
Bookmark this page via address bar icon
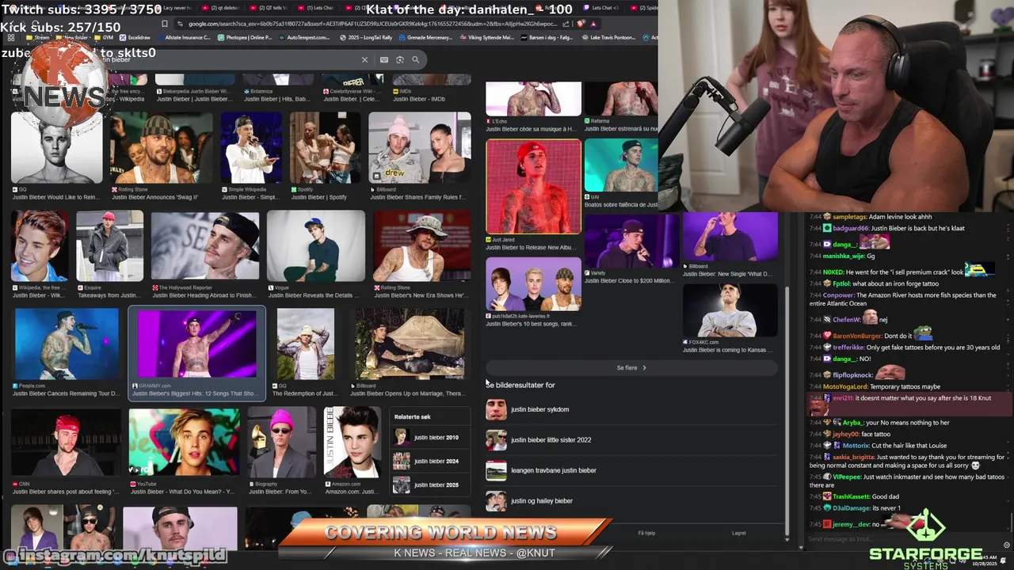coord(165,24)
